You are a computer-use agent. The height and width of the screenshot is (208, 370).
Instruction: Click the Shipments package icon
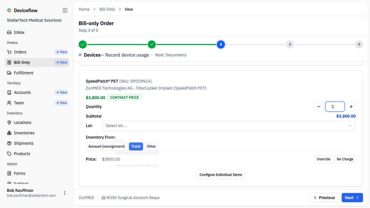9,143
